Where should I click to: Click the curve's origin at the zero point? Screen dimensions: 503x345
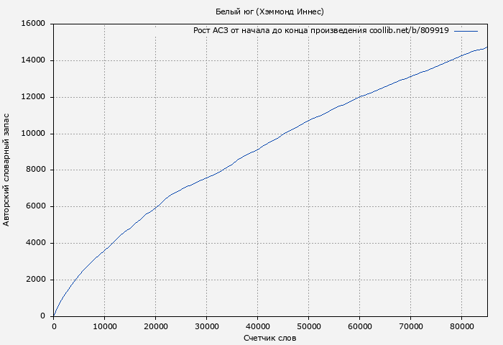point(54,316)
